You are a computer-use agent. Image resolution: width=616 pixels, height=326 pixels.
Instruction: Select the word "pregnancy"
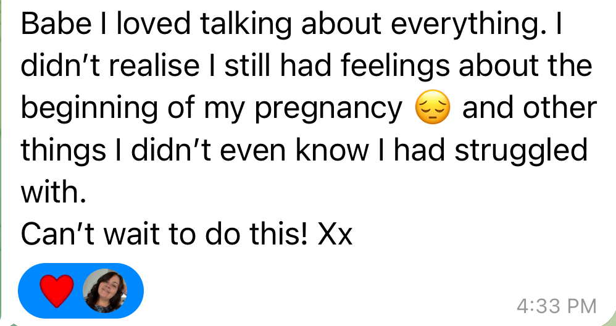[x=328, y=110]
